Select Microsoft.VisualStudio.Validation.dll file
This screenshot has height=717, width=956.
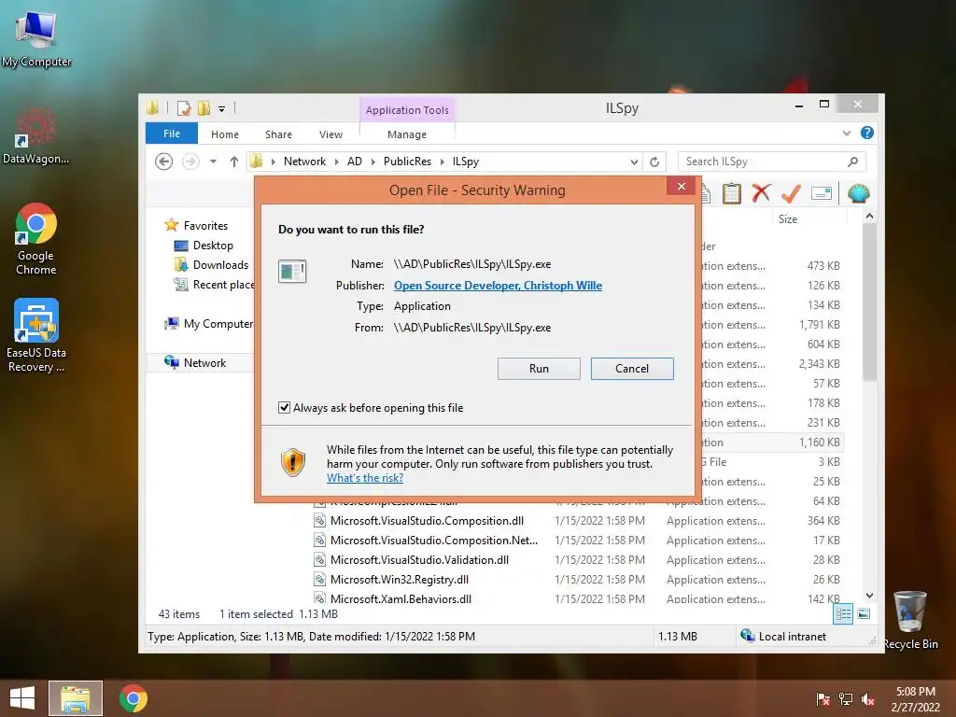(419, 560)
